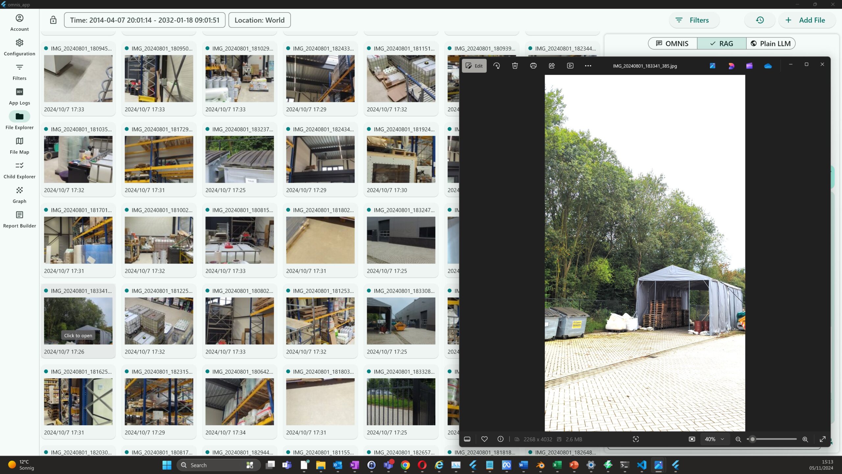Click Add File button
This screenshot has height=474, width=842.
click(806, 20)
